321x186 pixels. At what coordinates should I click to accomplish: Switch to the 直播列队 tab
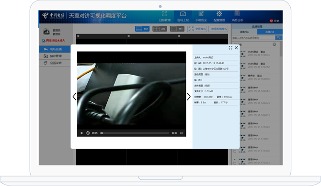click(x=244, y=32)
